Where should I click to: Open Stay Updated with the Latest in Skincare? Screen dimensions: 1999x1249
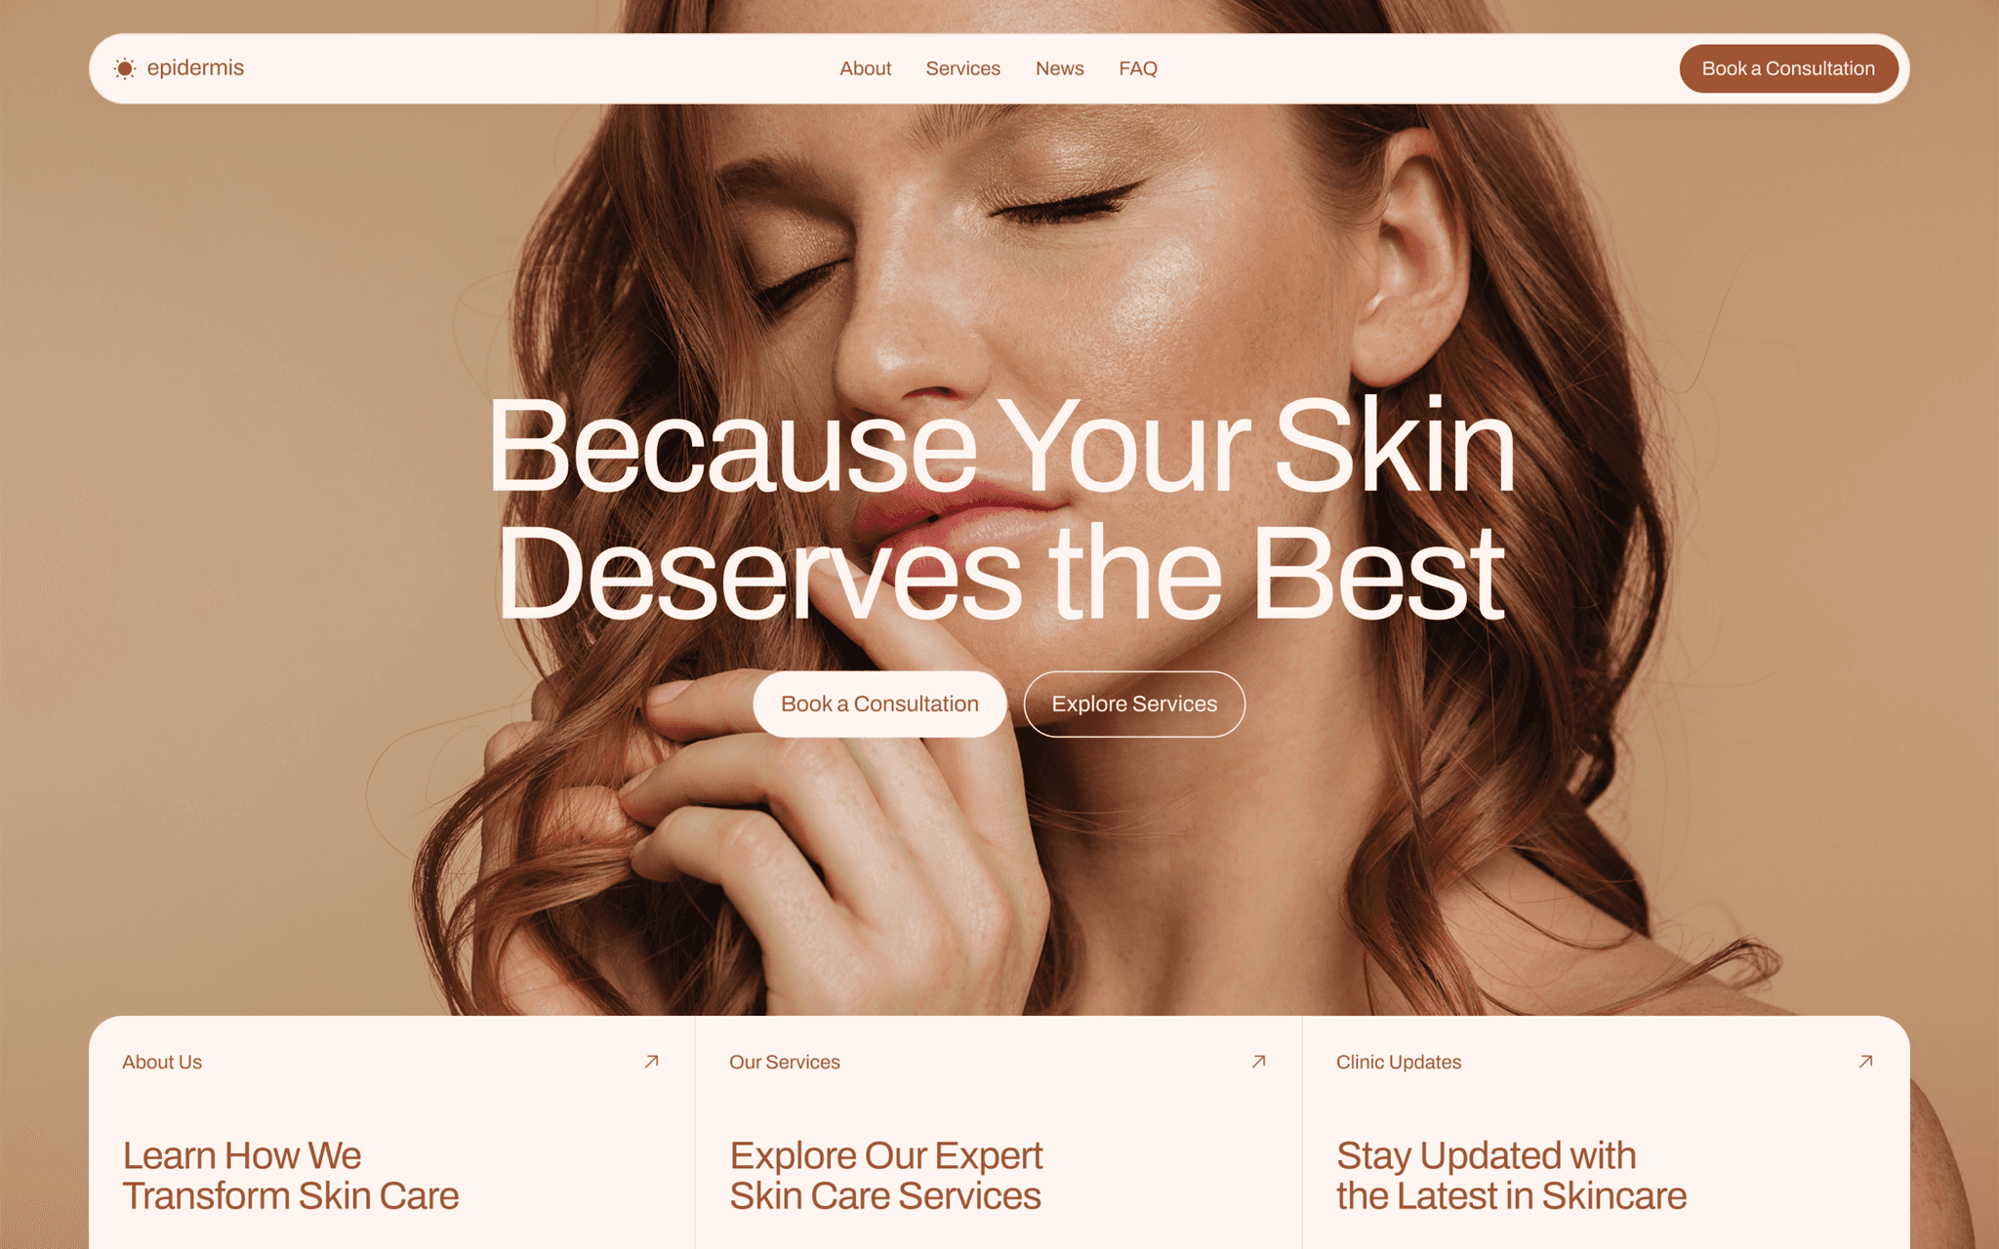click(1512, 1176)
